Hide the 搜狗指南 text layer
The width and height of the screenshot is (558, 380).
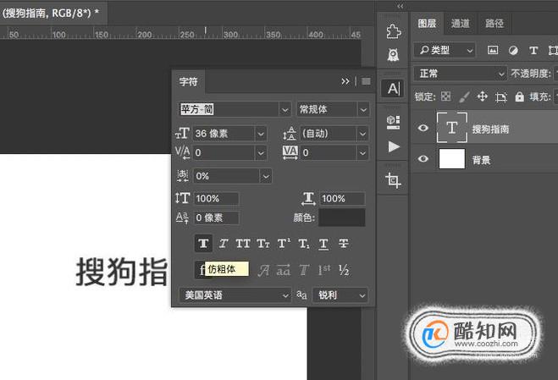click(x=423, y=128)
